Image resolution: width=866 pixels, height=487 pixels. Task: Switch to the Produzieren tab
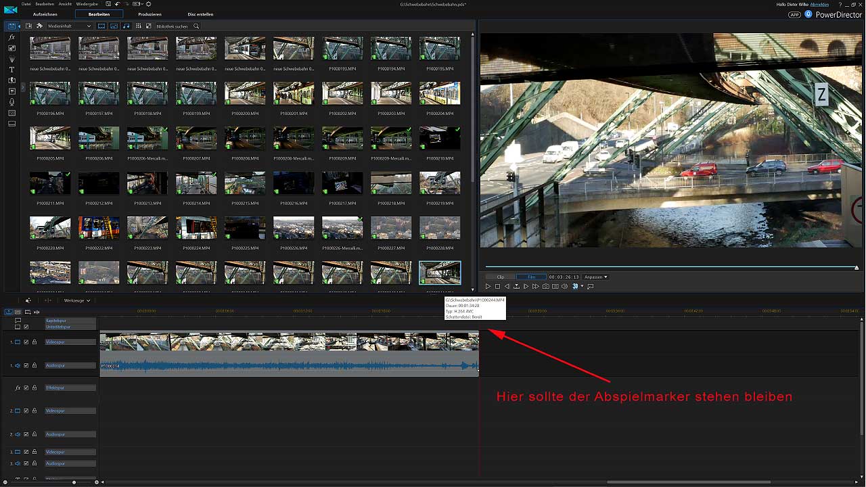(x=150, y=14)
